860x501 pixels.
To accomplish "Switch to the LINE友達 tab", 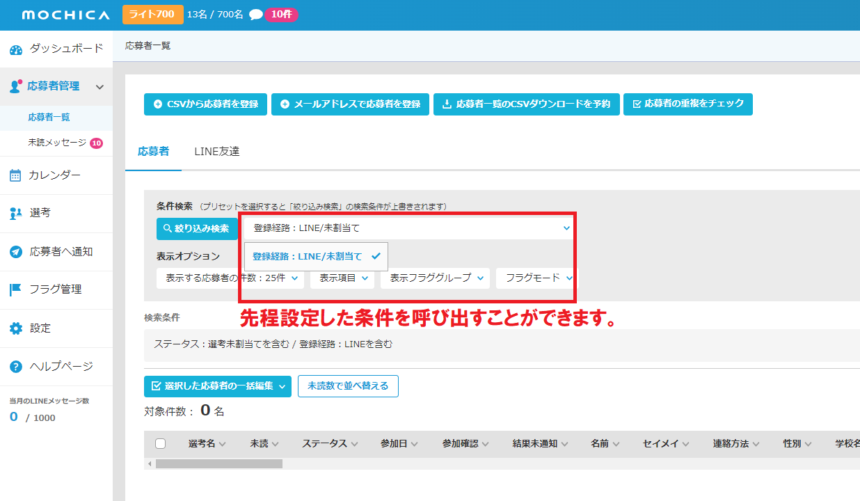I will 217,151.
